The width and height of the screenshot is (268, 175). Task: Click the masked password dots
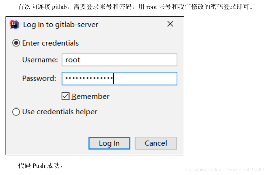coord(89,78)
